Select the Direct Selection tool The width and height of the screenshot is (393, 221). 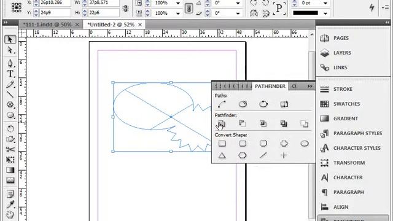10,50
